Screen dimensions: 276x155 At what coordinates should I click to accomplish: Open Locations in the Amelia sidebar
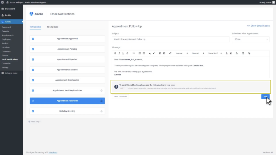(6, 47)
